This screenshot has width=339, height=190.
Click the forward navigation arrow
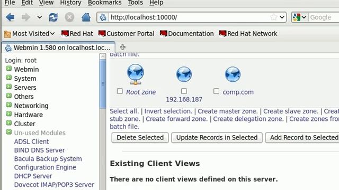[26, 17]
